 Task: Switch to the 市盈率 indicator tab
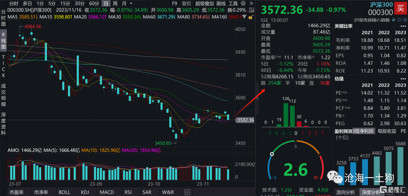17,192
